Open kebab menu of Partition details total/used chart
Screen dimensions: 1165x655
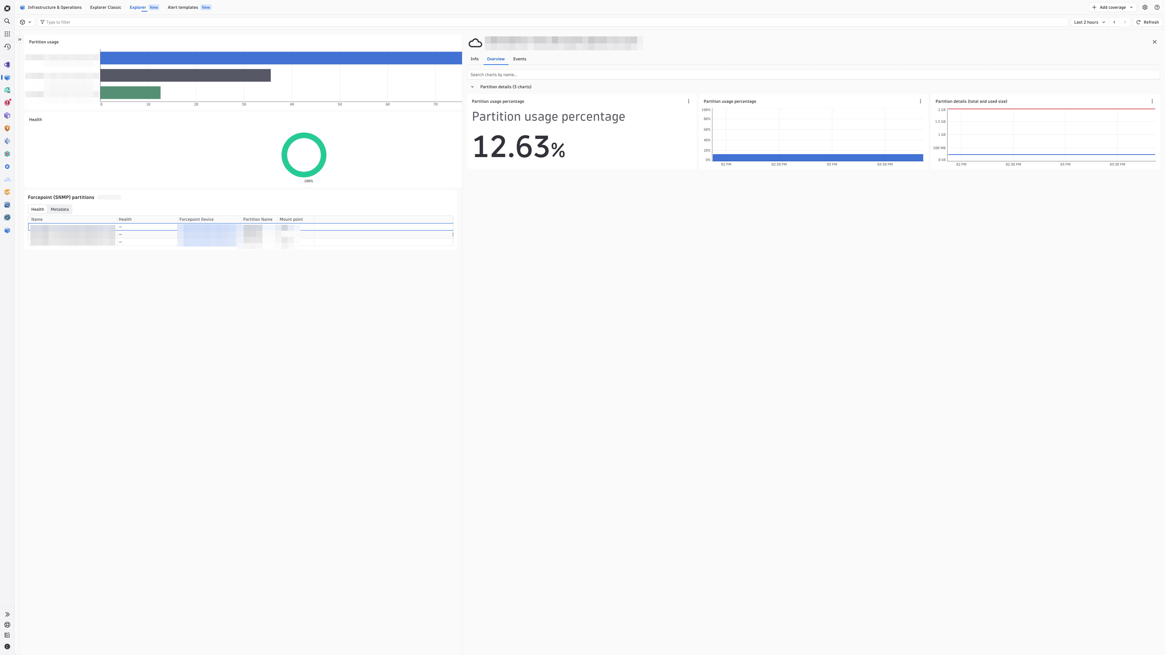[x=1152, y=101]
